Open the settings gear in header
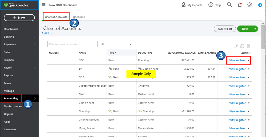Viewport: 266px width, 137px height. tap(249, 5)
